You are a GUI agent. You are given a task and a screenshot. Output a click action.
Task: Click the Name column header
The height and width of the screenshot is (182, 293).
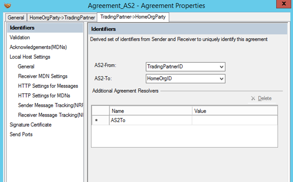[151, 111]
